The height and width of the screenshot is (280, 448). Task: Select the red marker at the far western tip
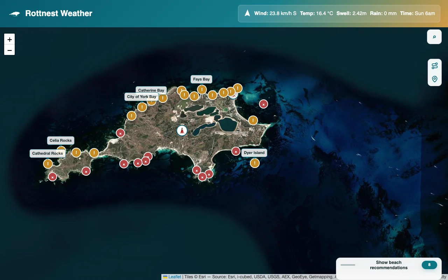click(x=52, y=177)
